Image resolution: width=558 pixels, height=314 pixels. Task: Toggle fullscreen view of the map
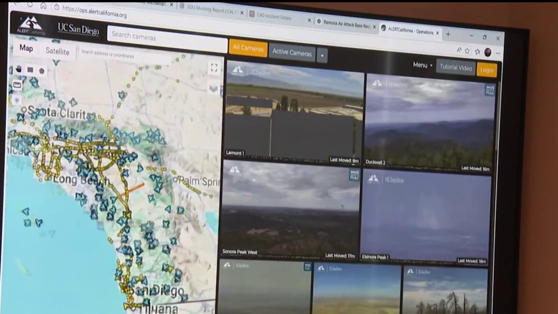point(214,68)
